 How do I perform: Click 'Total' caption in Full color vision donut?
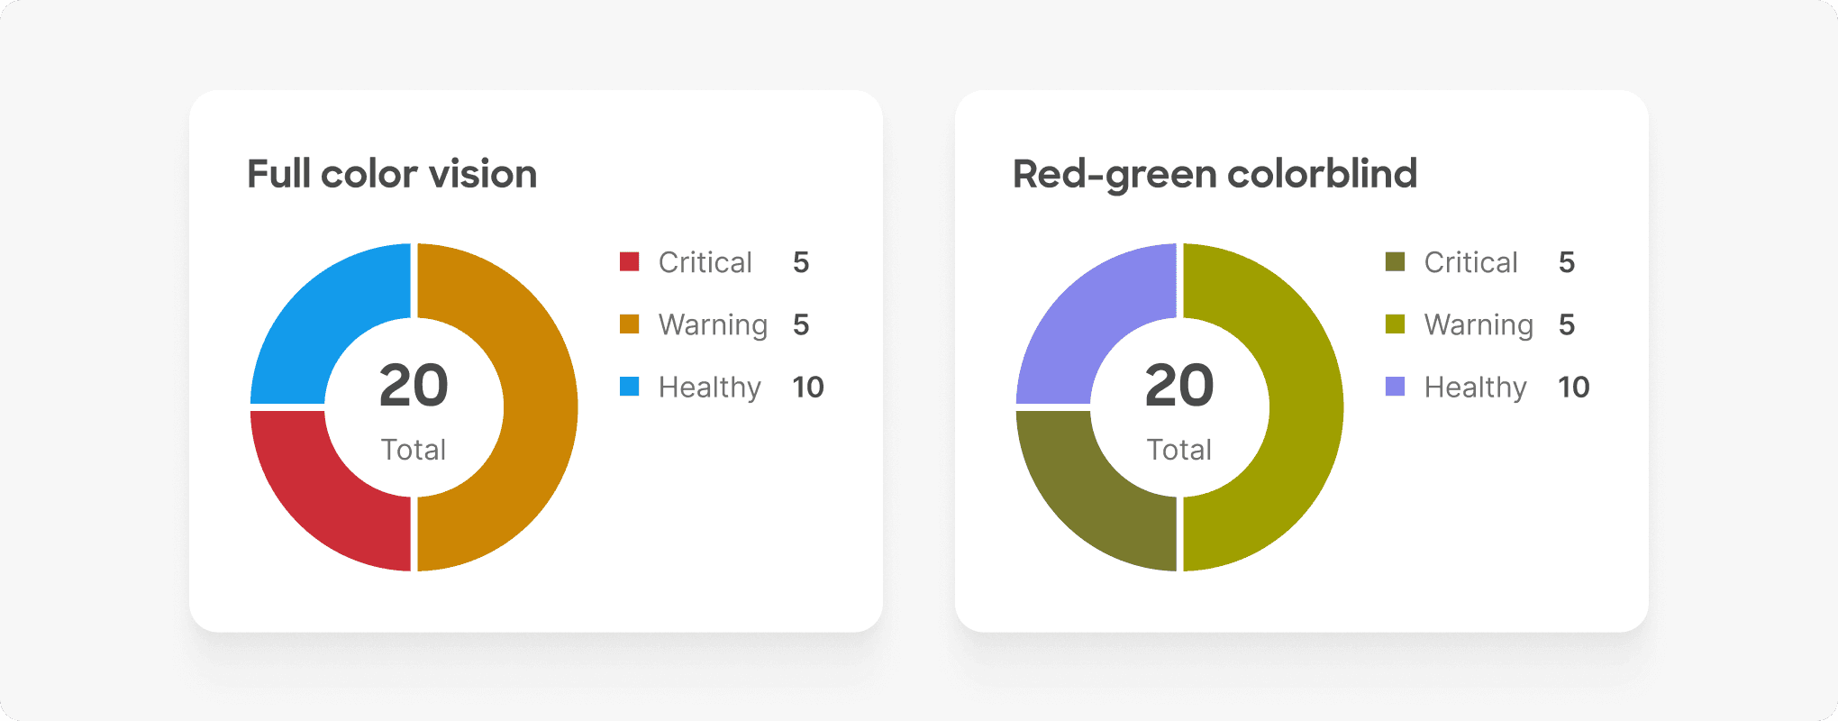414,449
